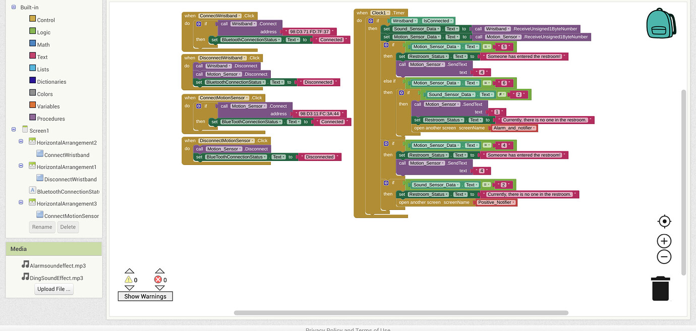This screenshot has height=331, width=696.
Task: Click the yellow warning count indicator
Action: point(130,279)
